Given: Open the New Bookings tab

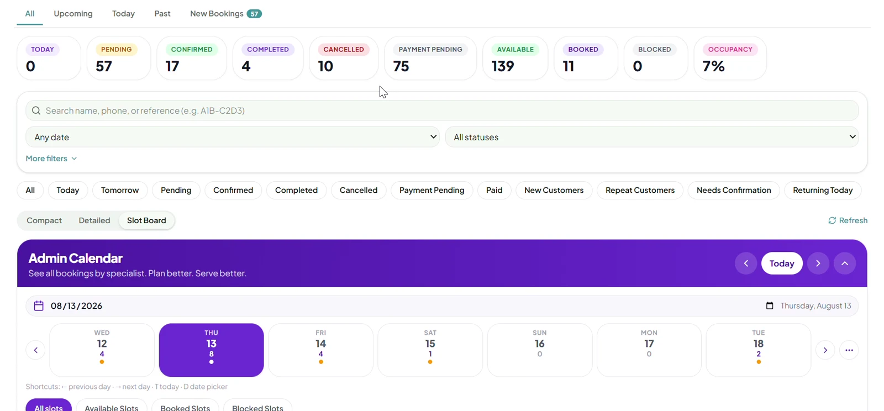Looking at the screenshot, I should pyautogui.click(x=225, y=14).
